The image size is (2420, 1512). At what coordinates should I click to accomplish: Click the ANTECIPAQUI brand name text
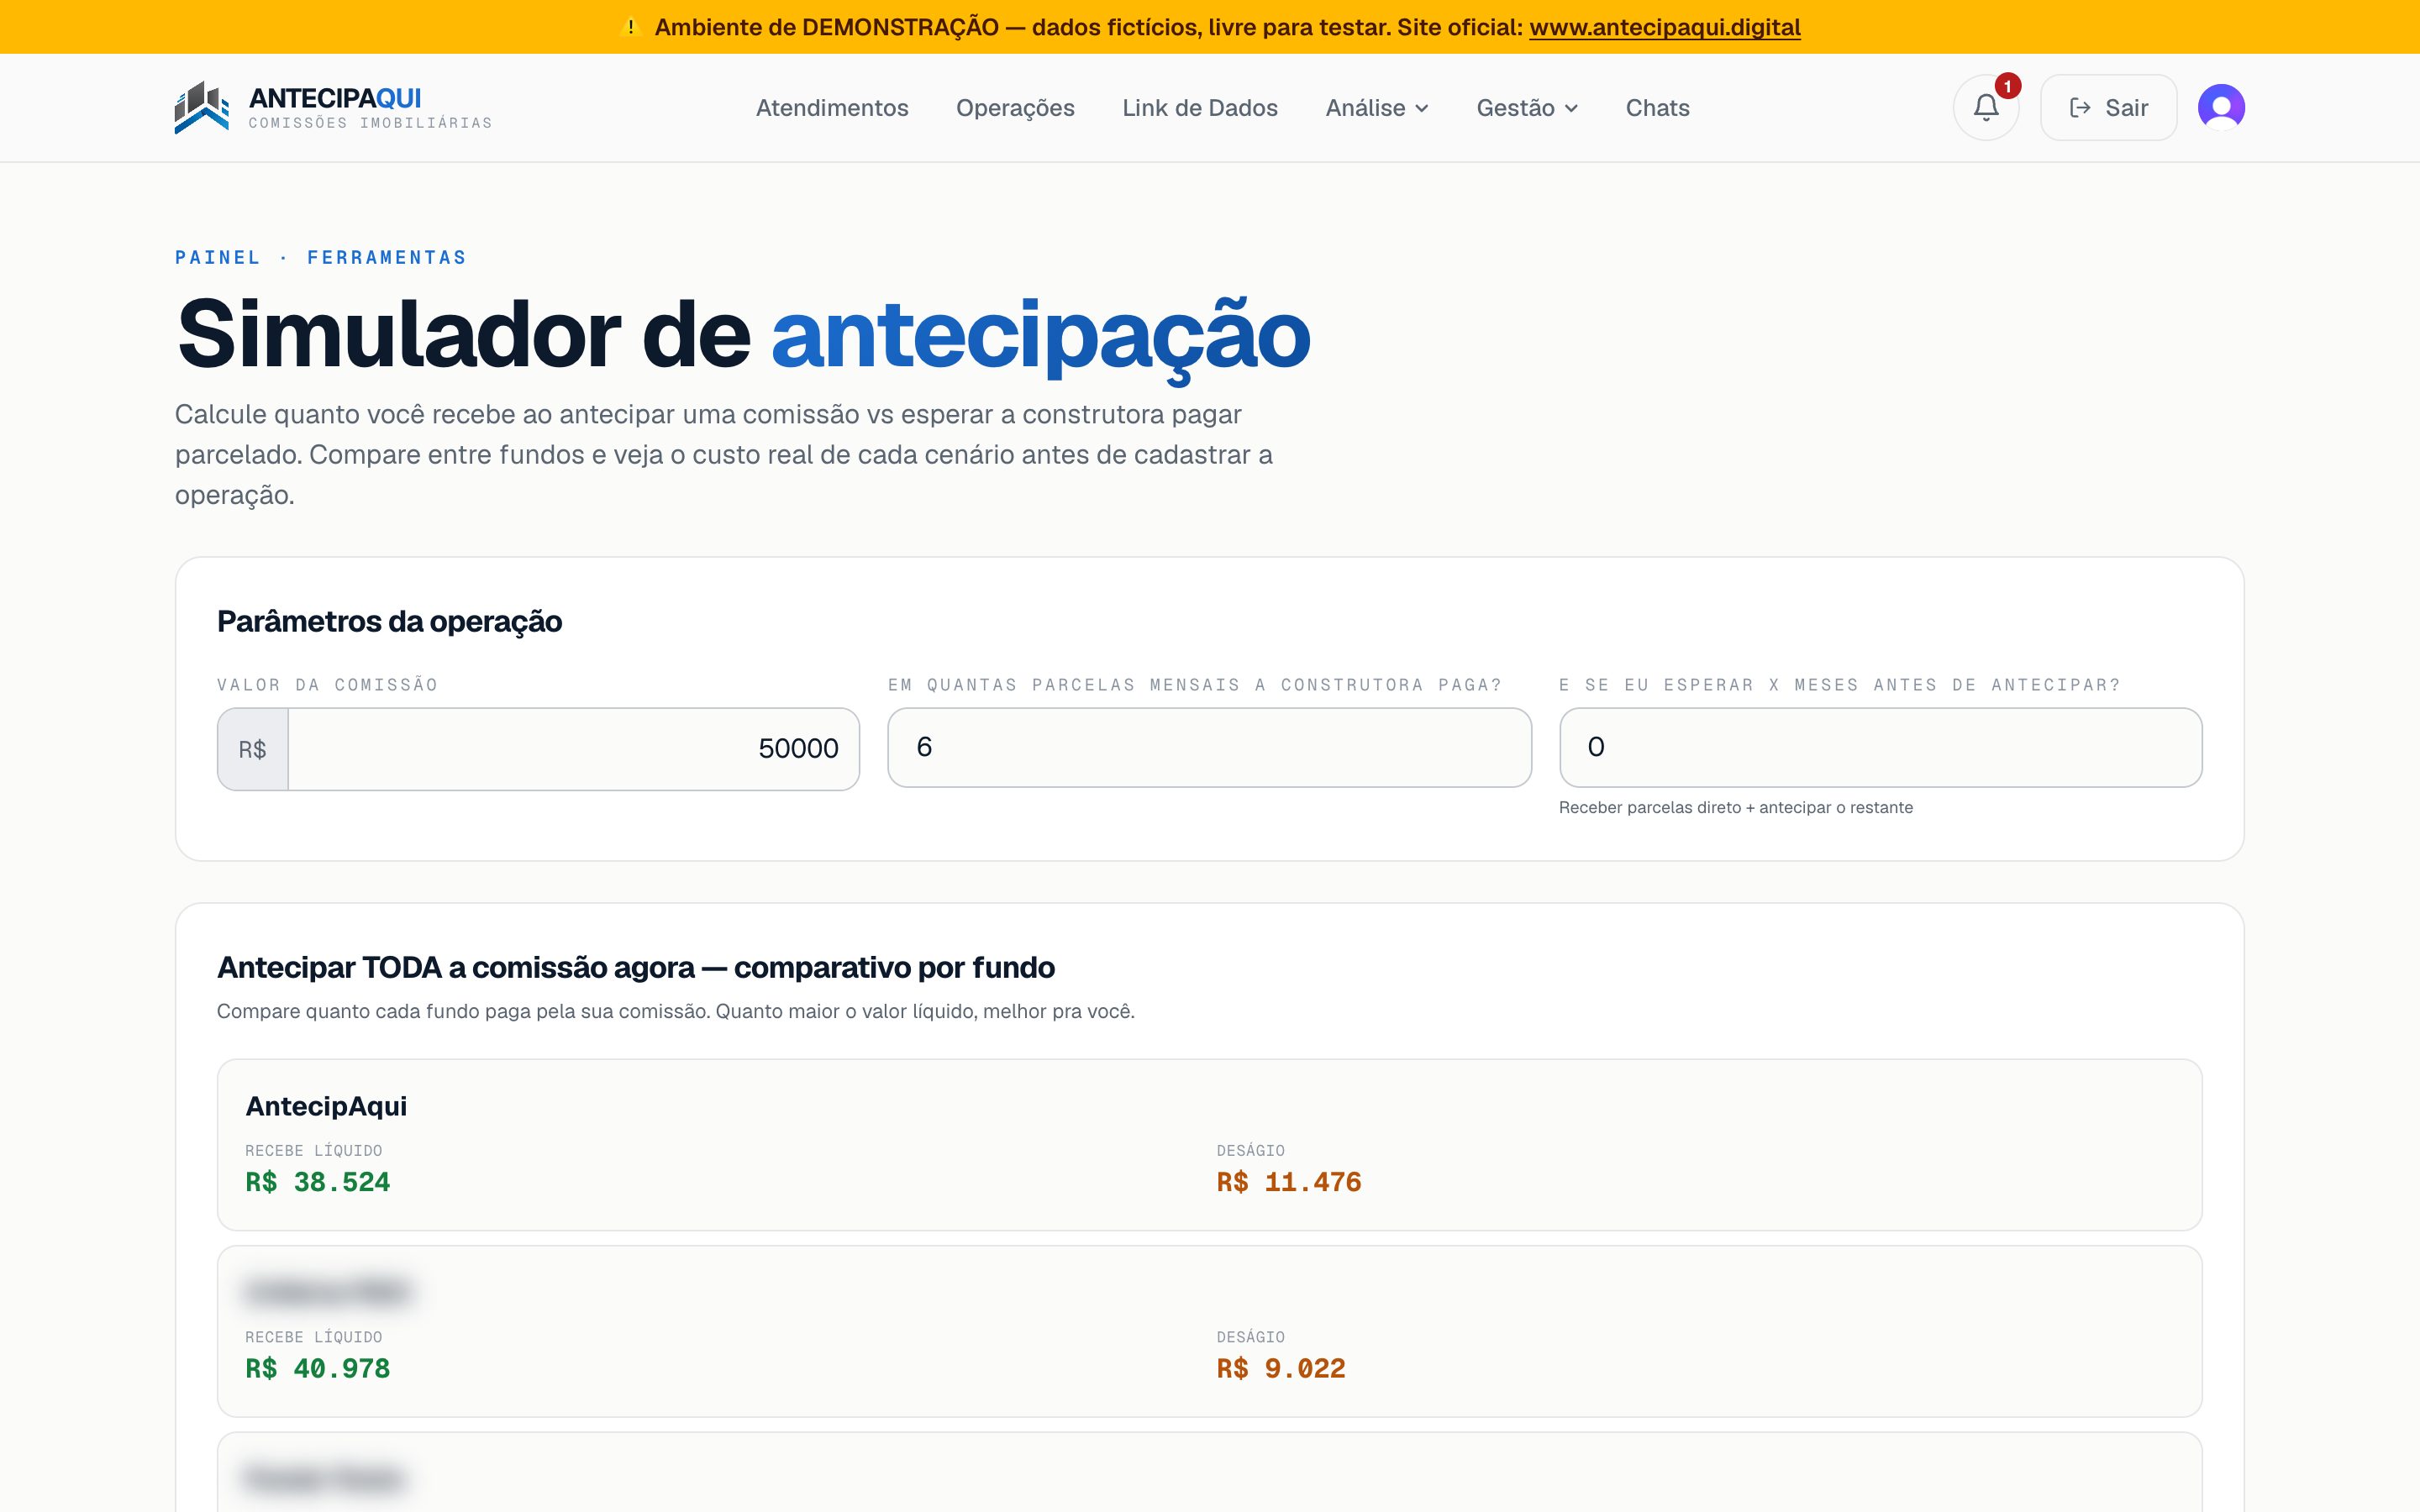point(335,98)
